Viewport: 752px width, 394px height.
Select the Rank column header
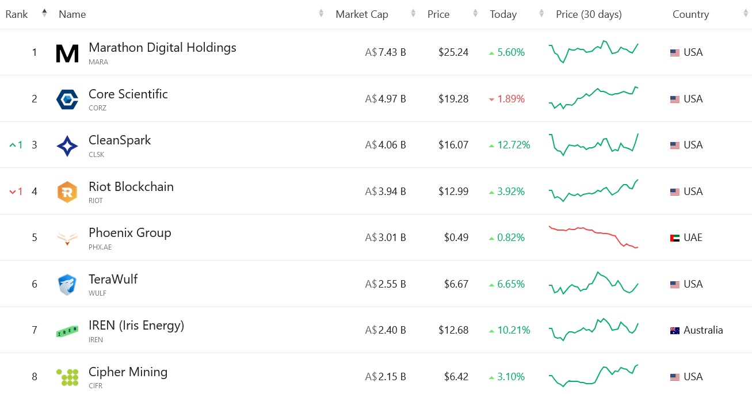17,14
